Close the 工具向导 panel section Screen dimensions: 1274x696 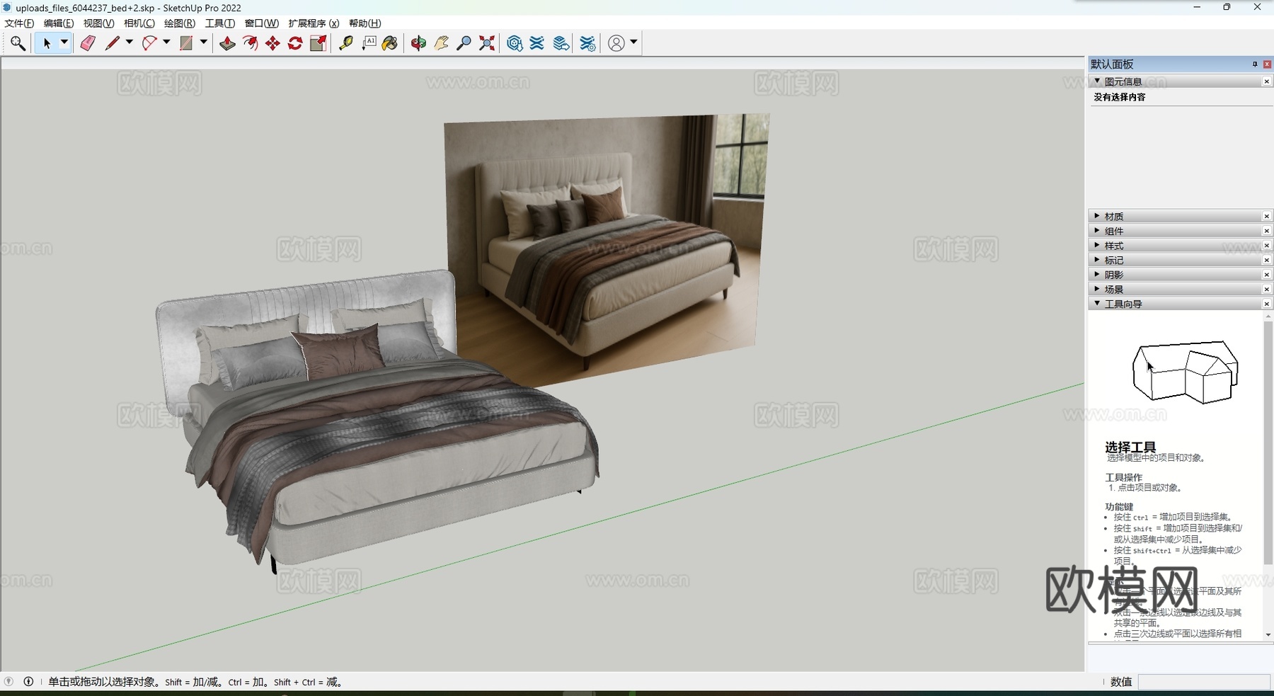coord(1267,304)
